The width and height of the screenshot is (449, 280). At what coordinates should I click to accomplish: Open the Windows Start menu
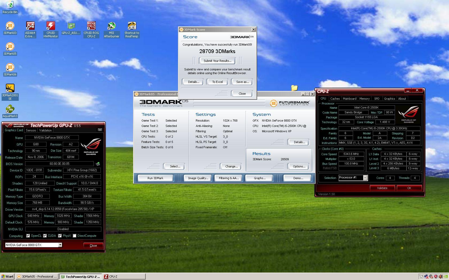click(7, 277)
